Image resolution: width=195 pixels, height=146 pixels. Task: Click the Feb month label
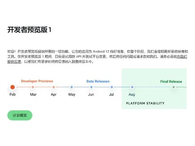pos(12,94)
